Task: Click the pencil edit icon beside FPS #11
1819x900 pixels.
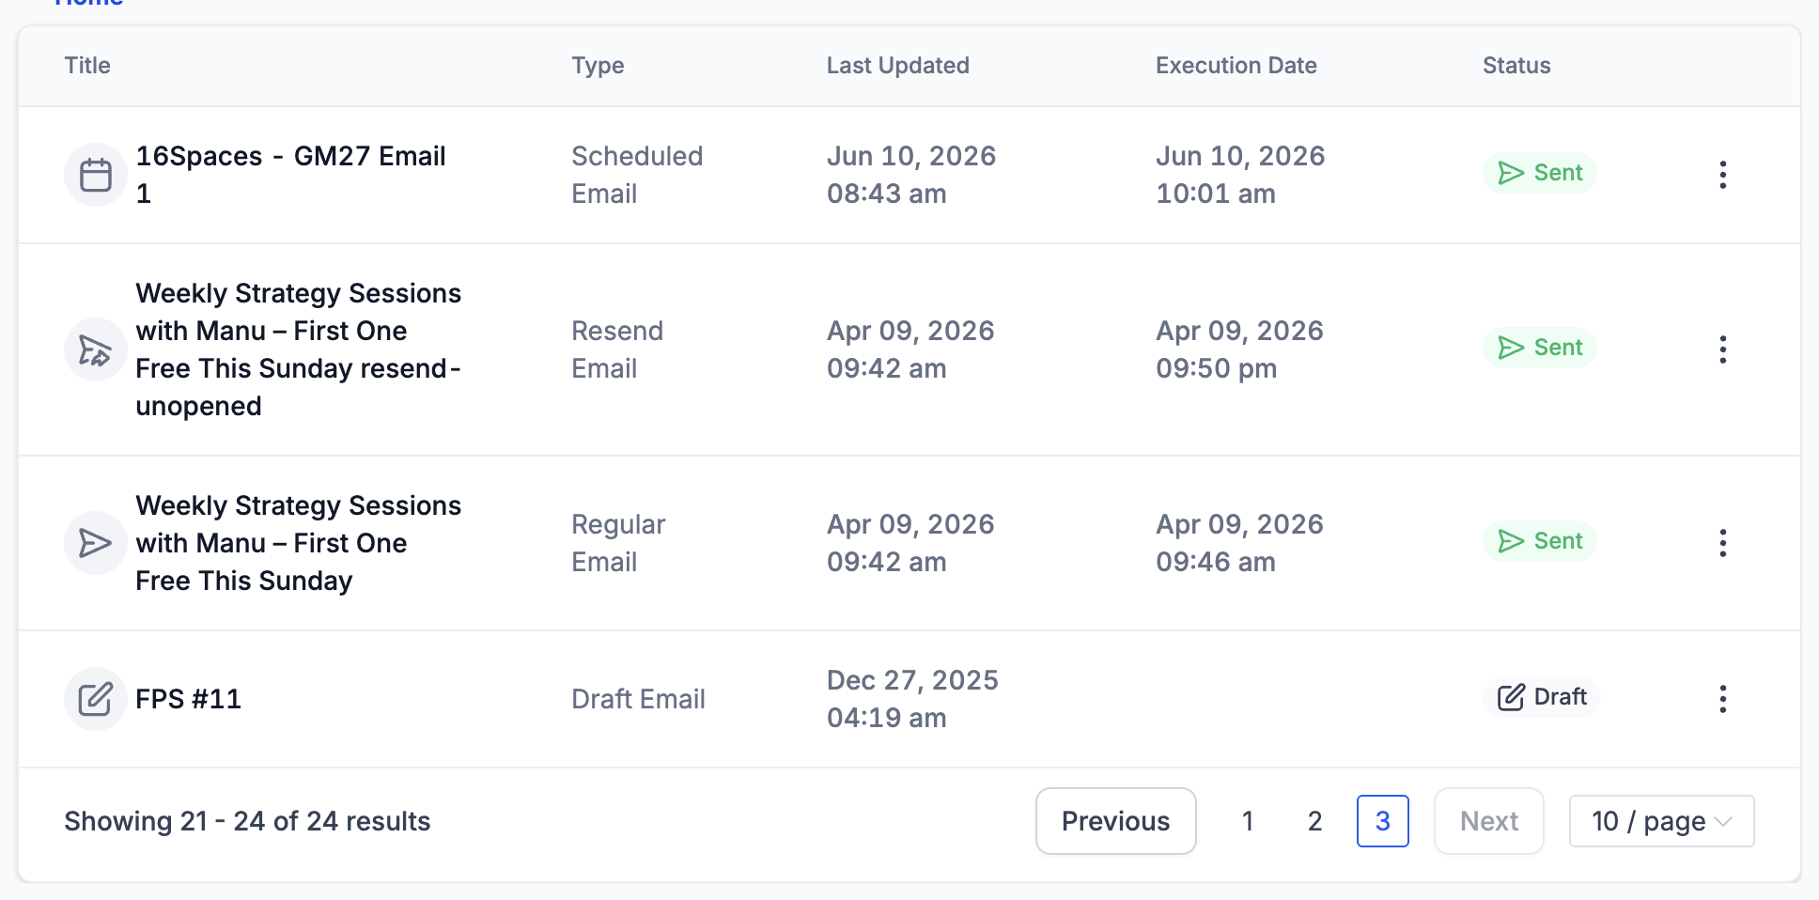Action: click(x=96, y=699)
